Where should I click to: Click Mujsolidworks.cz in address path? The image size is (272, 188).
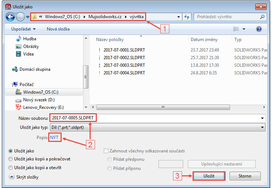pyautogui.click(x=105, y=17)
